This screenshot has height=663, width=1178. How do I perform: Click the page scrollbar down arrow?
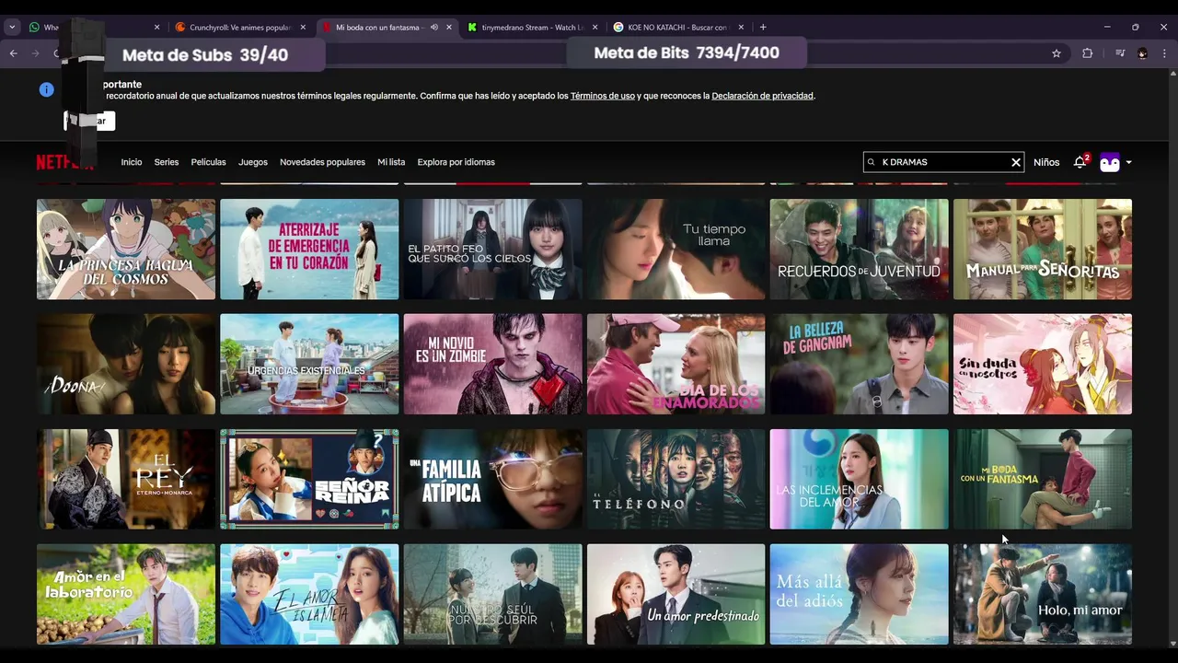[1172, 644]
